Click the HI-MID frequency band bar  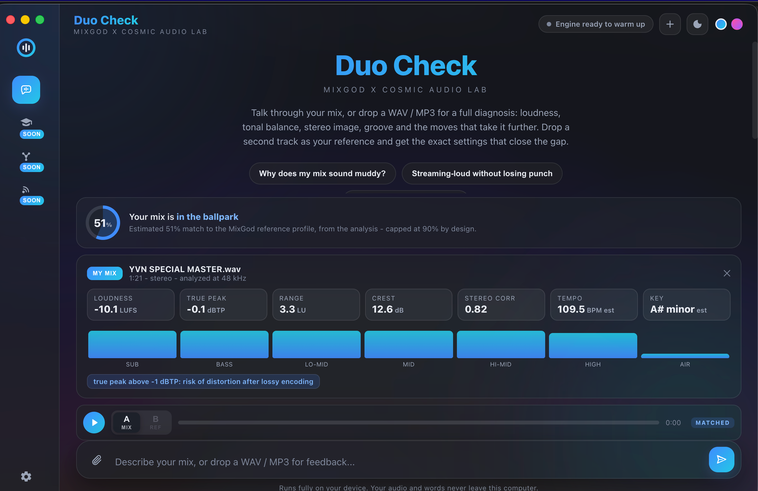point(501,344)
